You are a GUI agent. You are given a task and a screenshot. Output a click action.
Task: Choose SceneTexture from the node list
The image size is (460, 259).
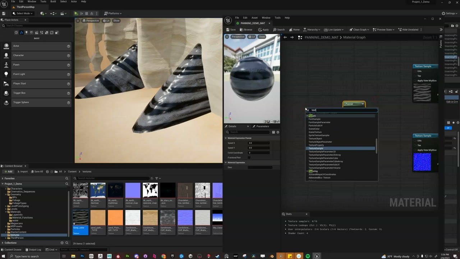[x=315, y=132]
